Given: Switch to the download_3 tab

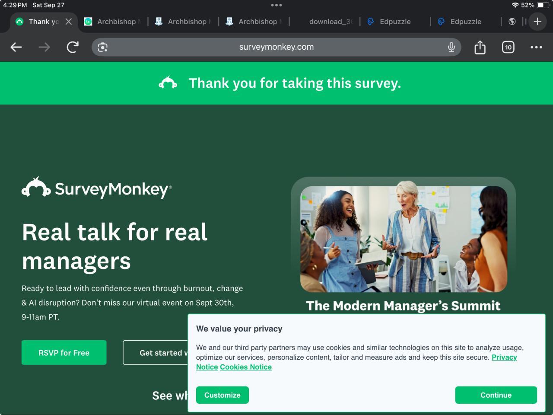Looking at the screenshot, I should click(x=326, y=22).
